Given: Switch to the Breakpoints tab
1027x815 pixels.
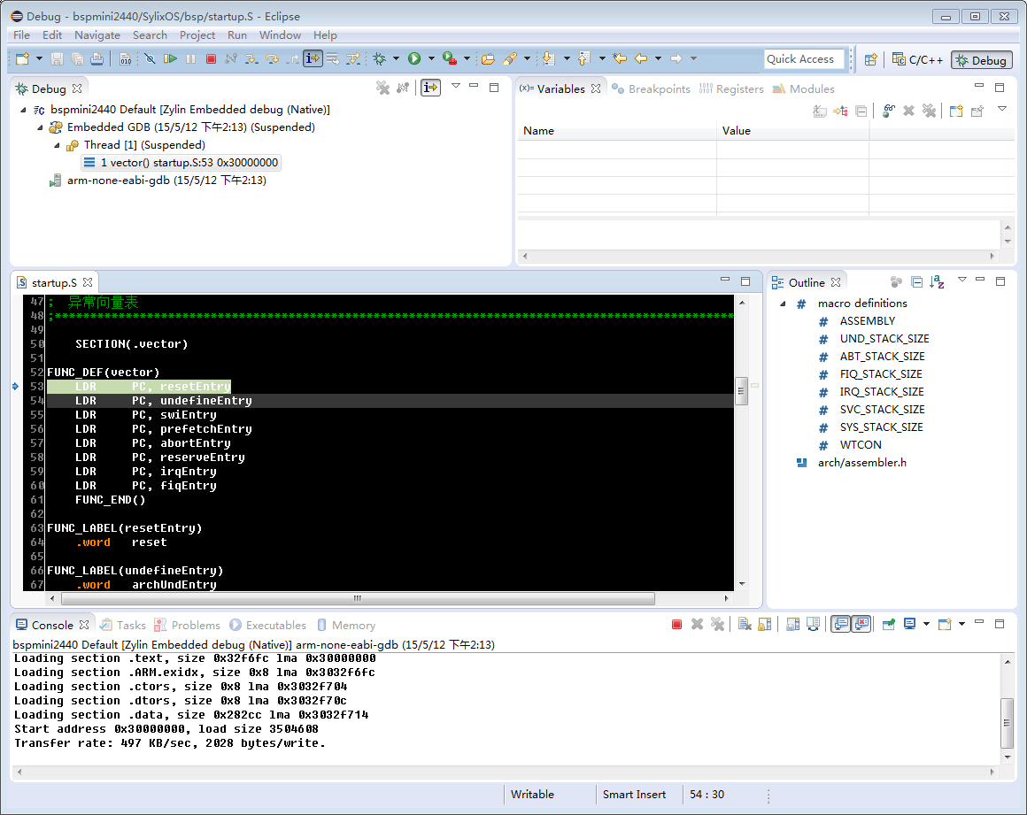Looking at the screenshot, I should pyautogui.click(x=651, y=89).
